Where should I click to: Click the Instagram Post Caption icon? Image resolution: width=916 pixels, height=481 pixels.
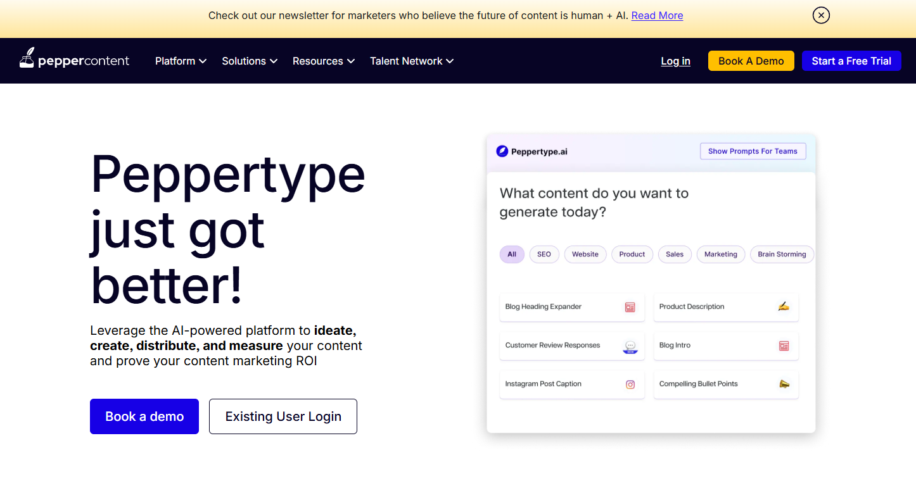point(630,385)
